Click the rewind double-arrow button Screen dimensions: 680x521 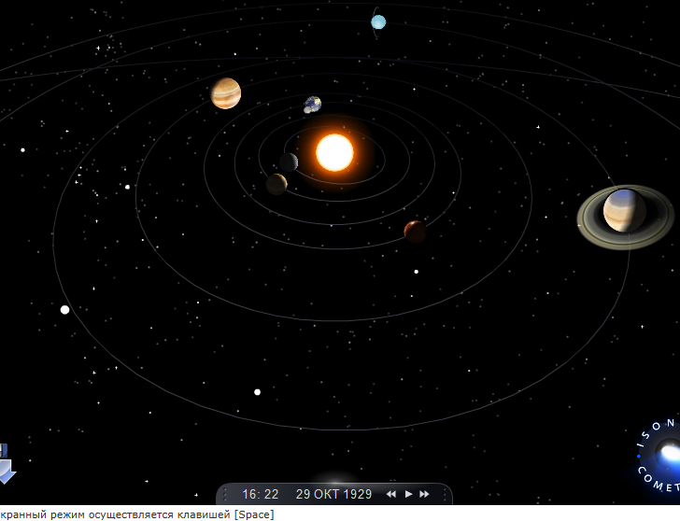(391, 494)
